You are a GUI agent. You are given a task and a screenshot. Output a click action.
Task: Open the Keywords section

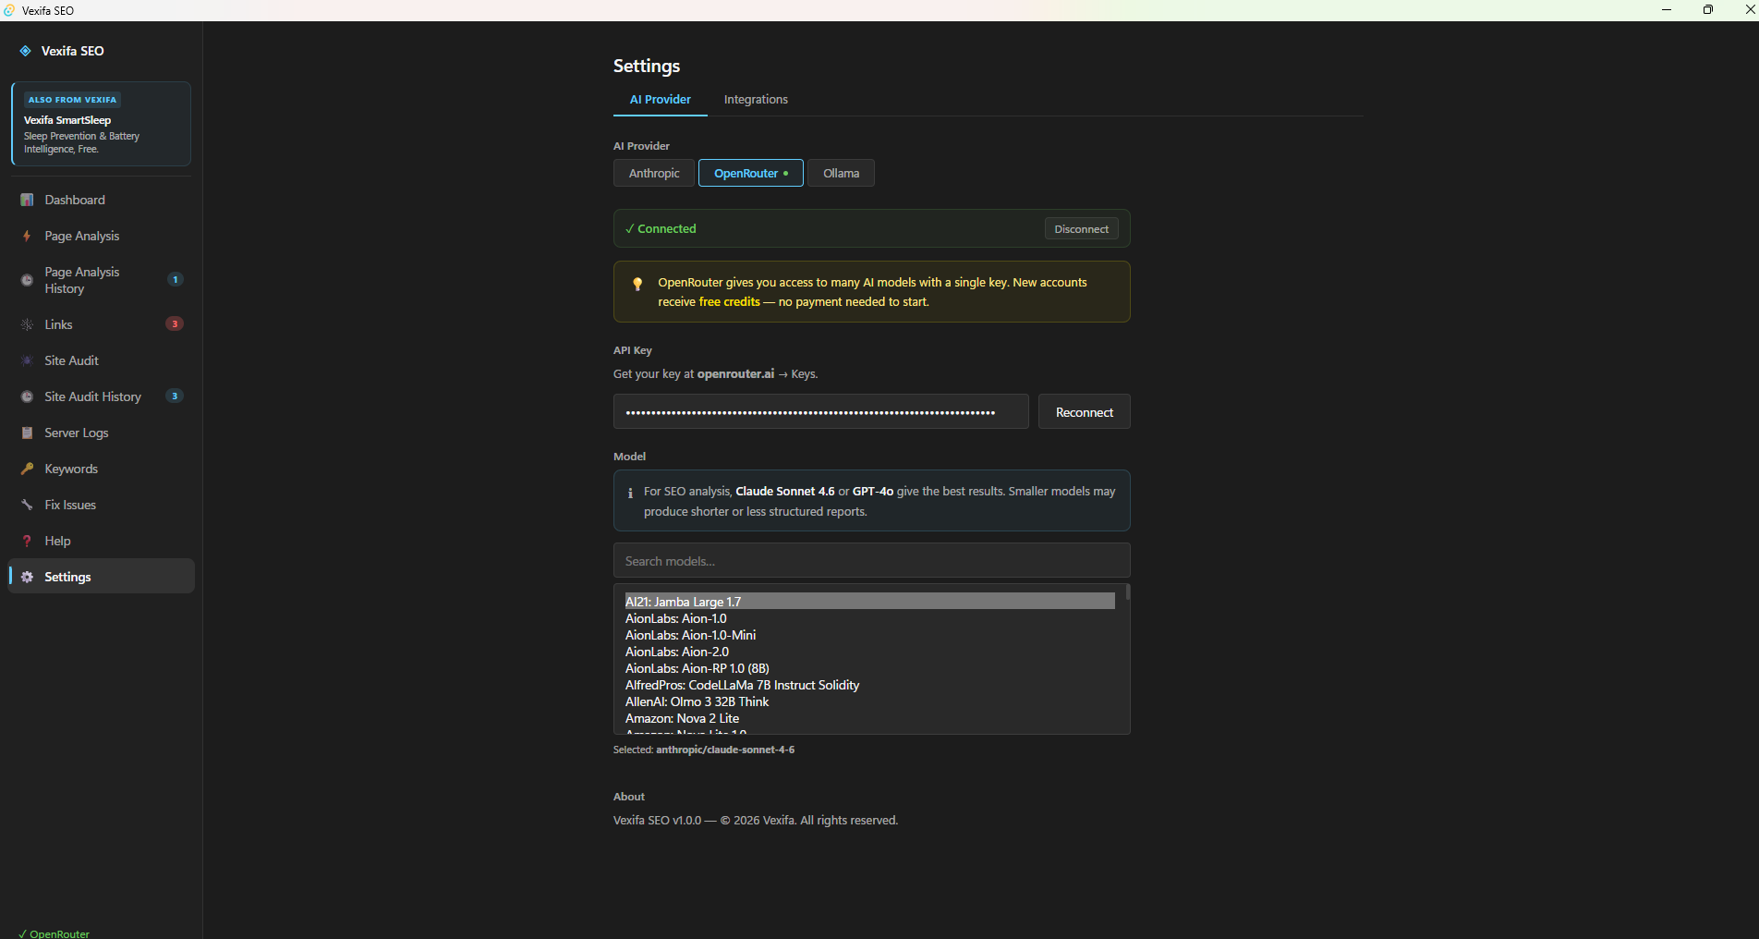click(x=102, y=469)
